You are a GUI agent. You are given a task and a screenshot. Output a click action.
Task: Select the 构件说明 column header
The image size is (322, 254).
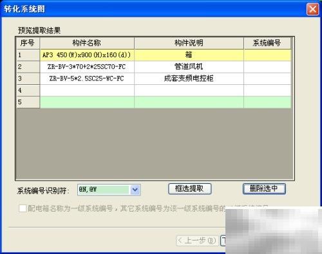click(189, 43)
